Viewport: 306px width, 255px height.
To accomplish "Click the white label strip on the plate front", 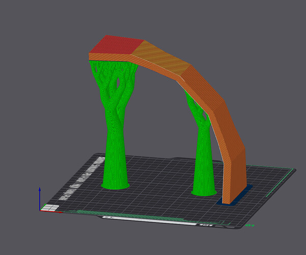I will [x=149, y=220].
